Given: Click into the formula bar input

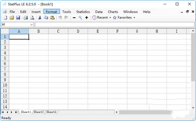Looking at the screenshot, I should [x=115, y=25].
